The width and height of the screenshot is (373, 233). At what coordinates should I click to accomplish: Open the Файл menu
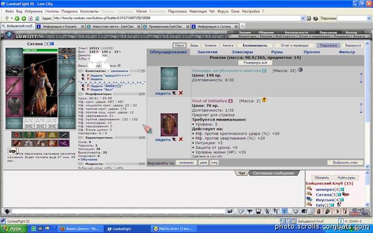(x=9, y=11)
